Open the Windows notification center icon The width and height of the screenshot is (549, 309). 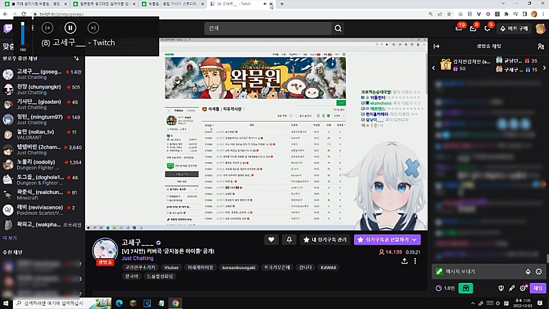[x=540, y=304]
